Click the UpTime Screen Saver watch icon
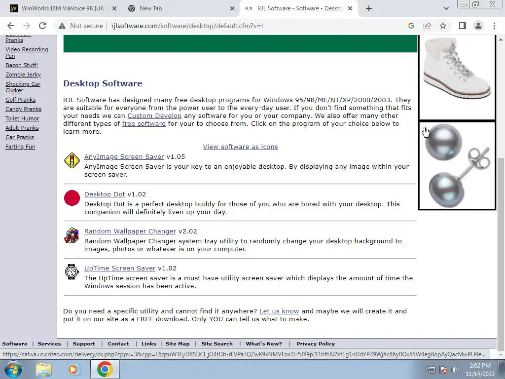This screenshot has width=505, height=379. click(x=72, y=272)
